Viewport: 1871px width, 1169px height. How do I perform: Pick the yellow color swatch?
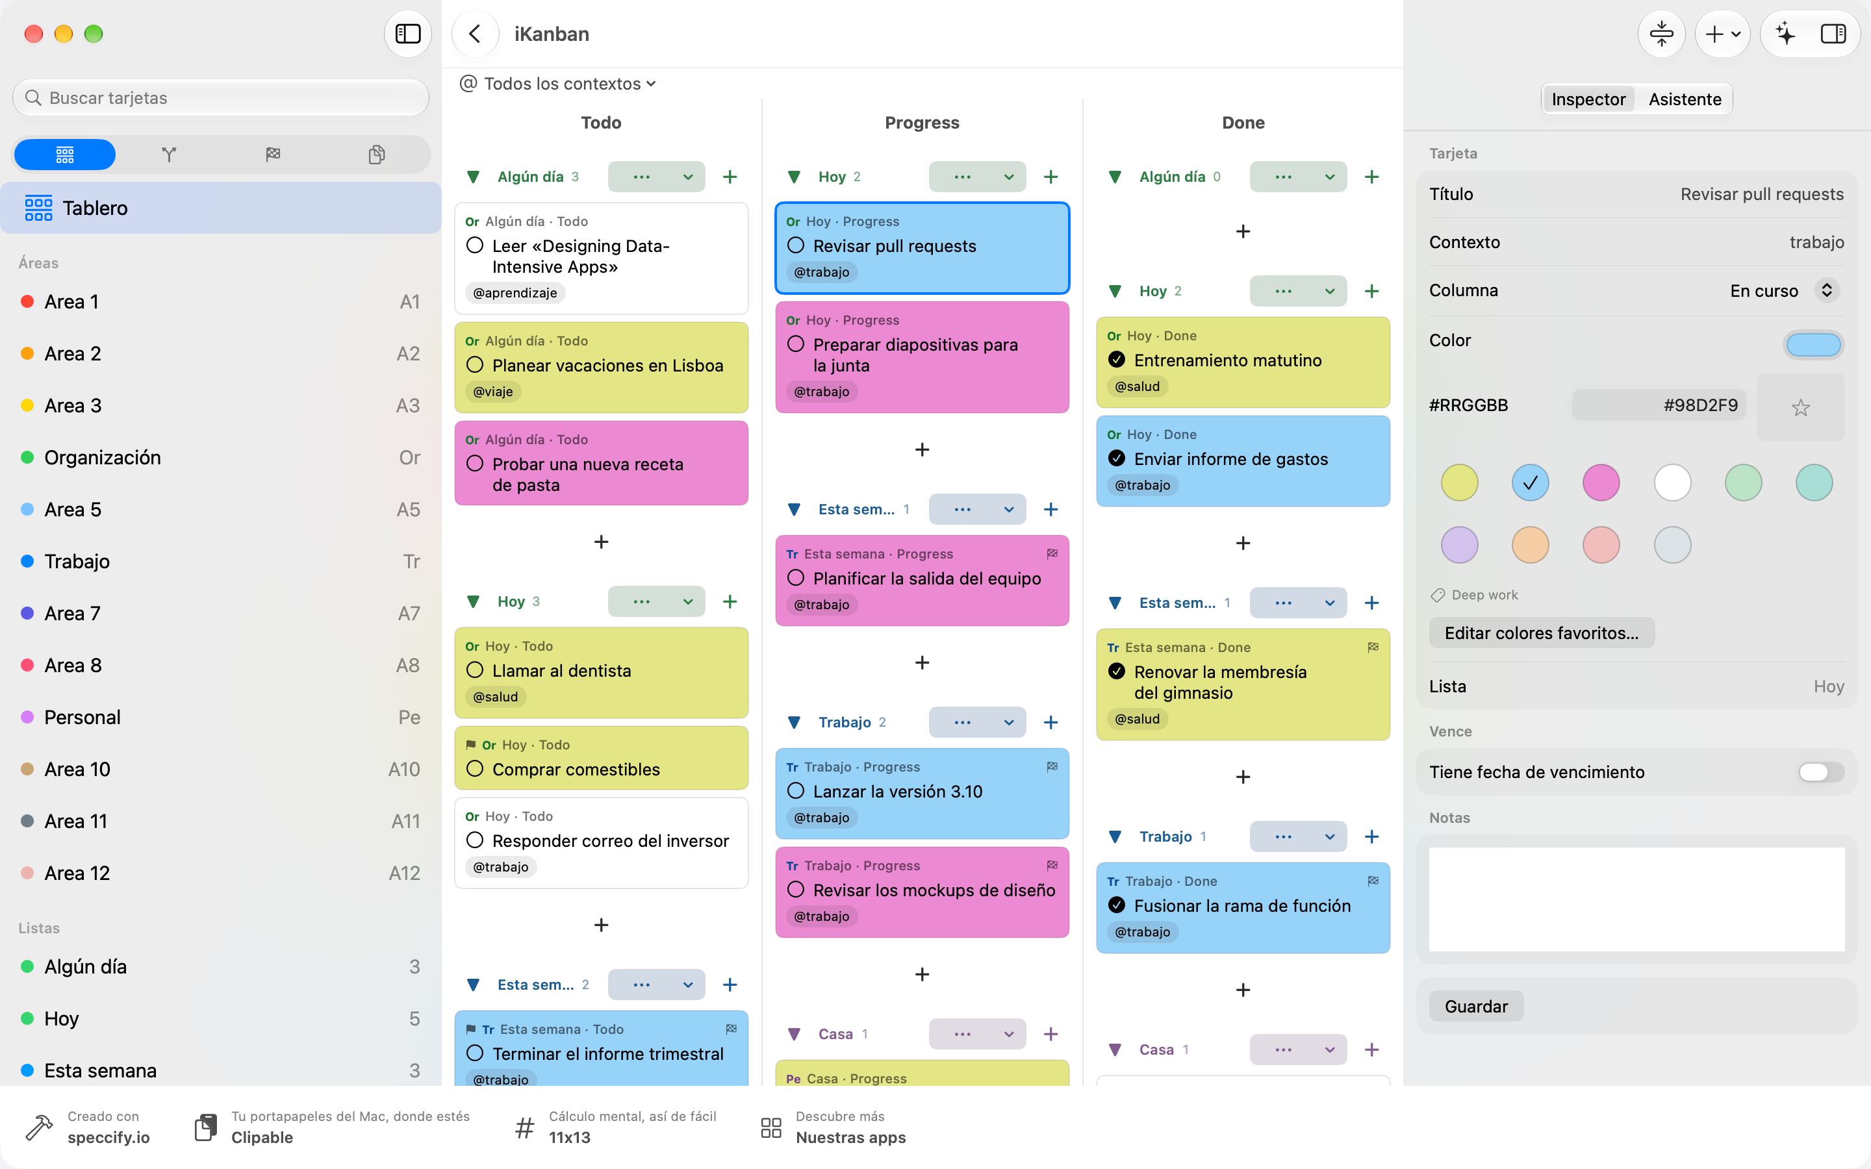coord(1459,483)
